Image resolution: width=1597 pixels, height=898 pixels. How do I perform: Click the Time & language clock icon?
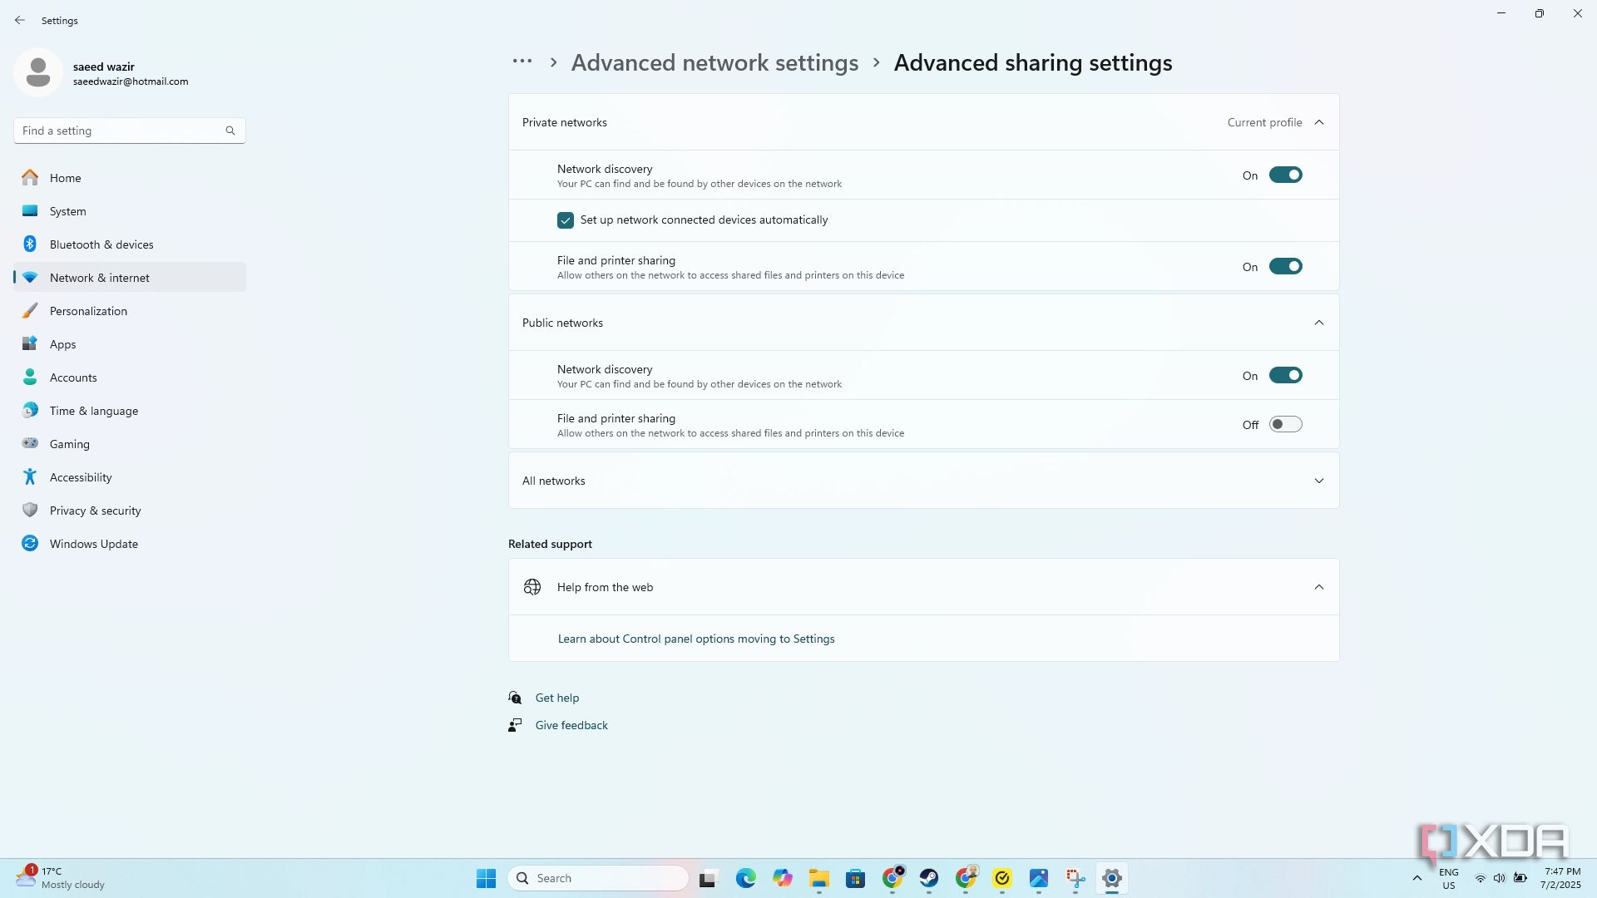30,411
